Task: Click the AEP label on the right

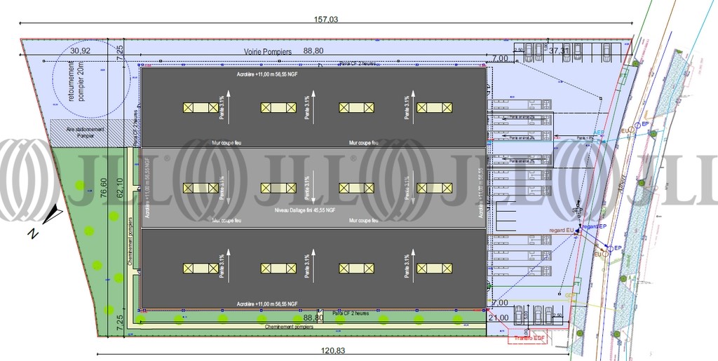Action: pos(598,132)
